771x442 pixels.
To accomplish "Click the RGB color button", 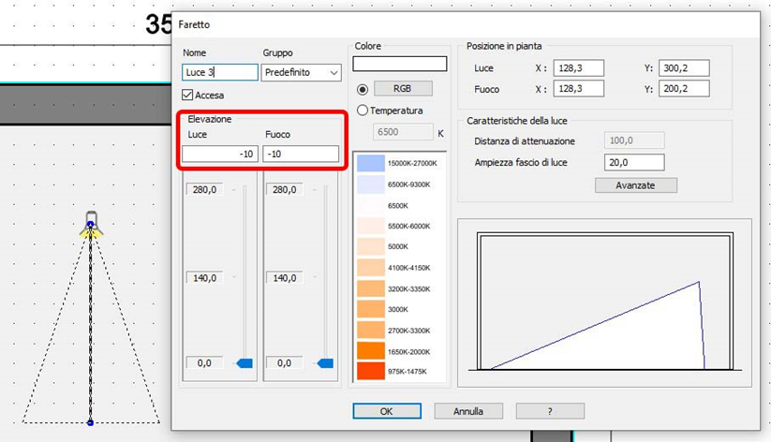I will point(403,89).
